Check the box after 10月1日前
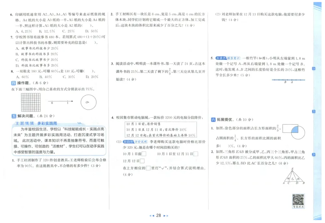Viewport: 325px width, 223px height. point(144,154)
